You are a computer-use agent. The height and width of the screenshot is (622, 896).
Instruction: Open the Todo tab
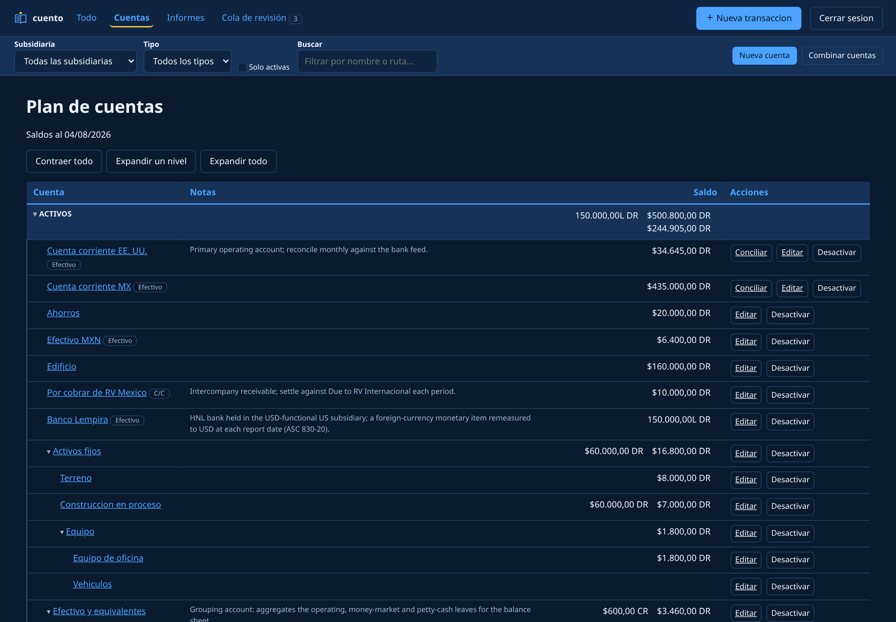click(86, 18)
